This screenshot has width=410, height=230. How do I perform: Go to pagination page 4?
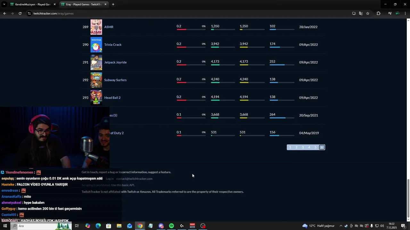click(309, 147)
